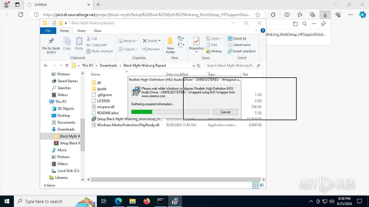Screen dimensions: 369x207
Task: Click Windows taskbar search box
Action: click(55, 201)
